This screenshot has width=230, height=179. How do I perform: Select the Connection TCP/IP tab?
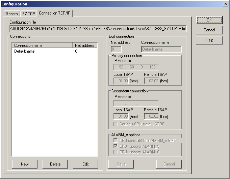click(x=55, y=13)
